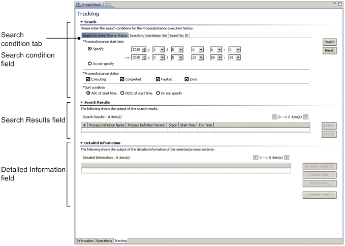345x246 pixels.
Task: Close the ProductStock editor tab
Action: click(x=105, y=4)
